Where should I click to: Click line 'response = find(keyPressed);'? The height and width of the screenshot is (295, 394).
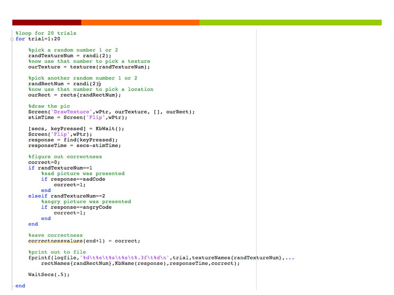(73, 140)
